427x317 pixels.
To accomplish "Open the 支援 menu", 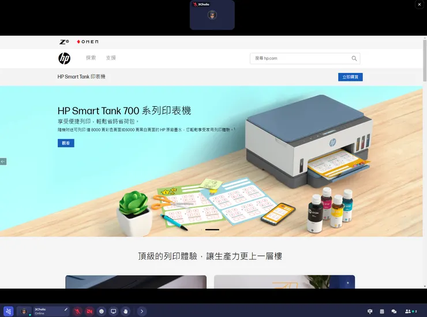I will click(x=111, y=58).
